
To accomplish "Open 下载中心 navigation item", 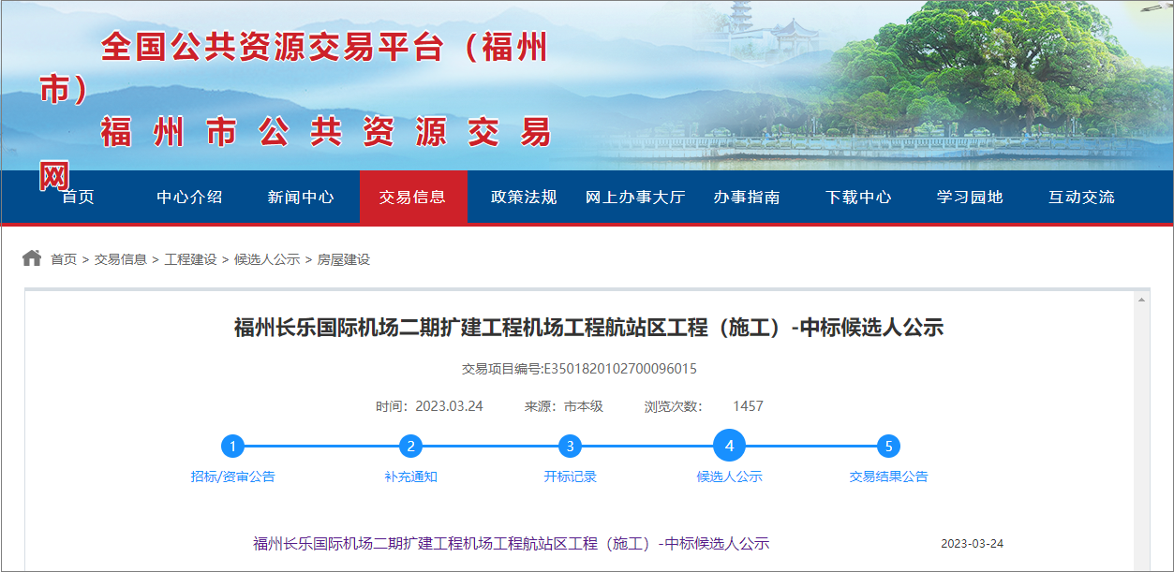I will coord(858,198).
